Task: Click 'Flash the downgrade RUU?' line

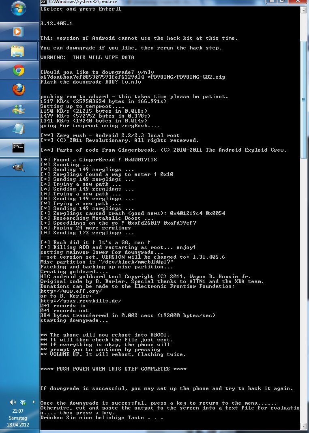Action: click(90, 82)
